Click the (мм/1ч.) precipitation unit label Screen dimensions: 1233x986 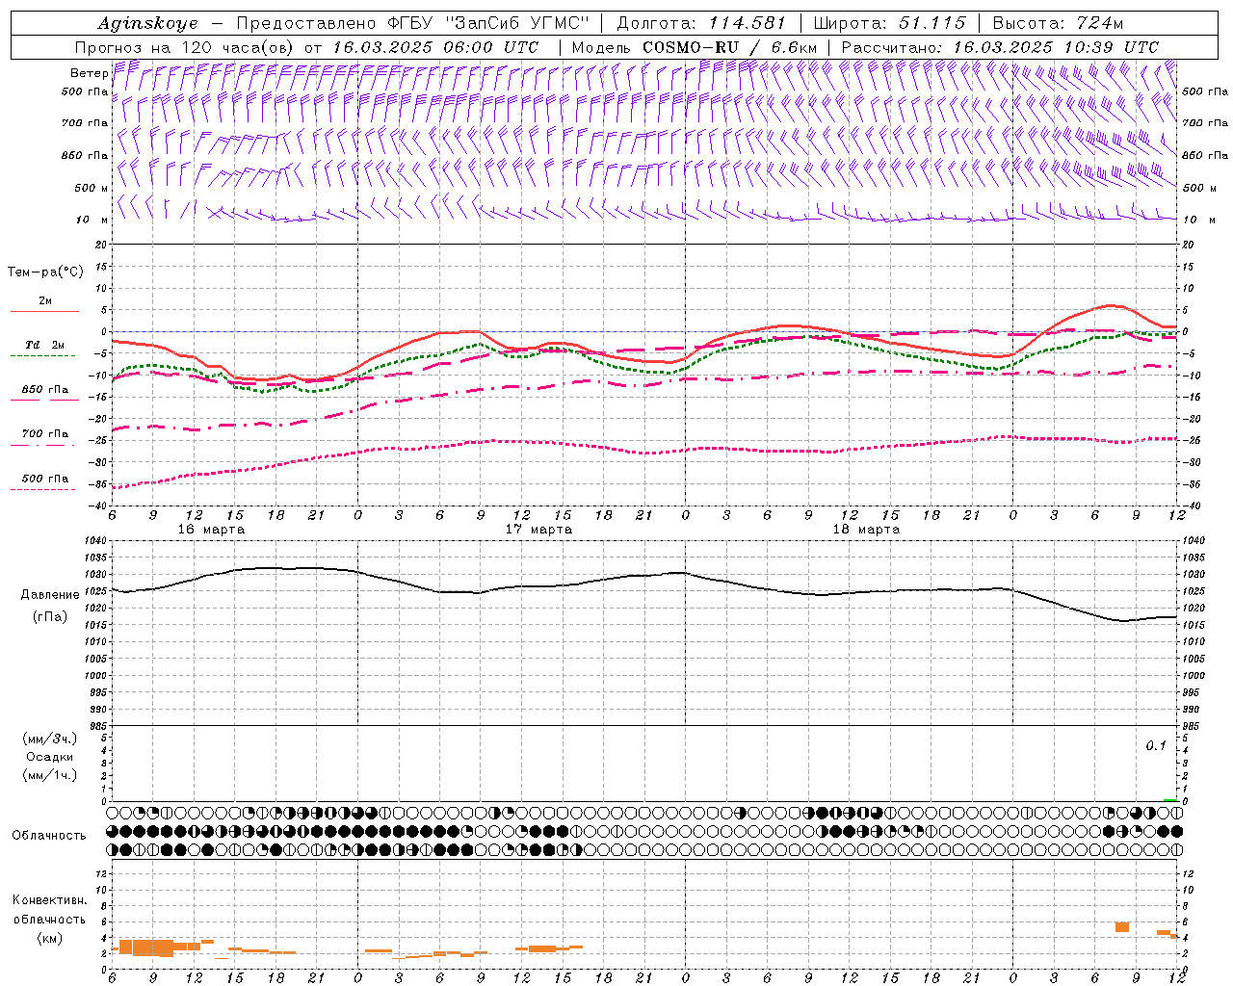[50, 775]
